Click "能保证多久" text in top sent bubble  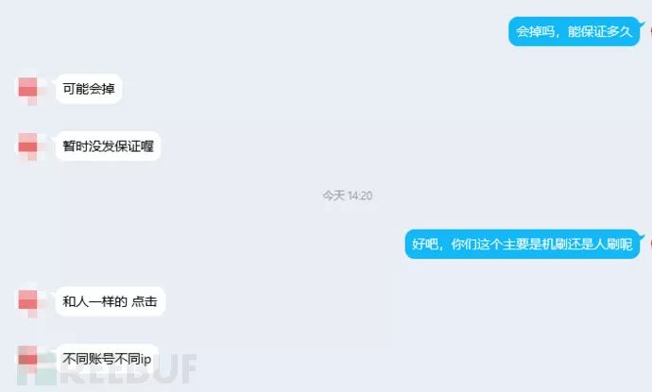click(x=600, y=31)
